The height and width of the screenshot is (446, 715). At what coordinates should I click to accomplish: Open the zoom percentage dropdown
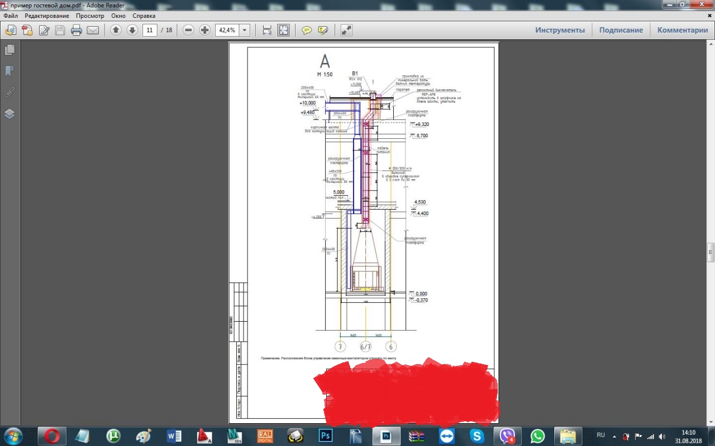pos(245,30)
